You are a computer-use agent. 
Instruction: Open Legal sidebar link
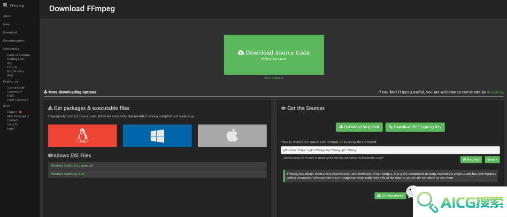tap(11, 128)
